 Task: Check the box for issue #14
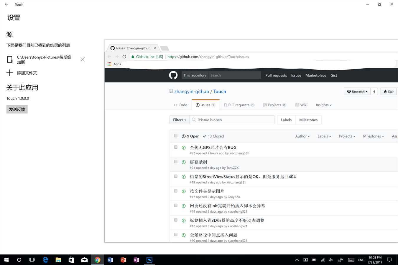click(x=176, y=205)
